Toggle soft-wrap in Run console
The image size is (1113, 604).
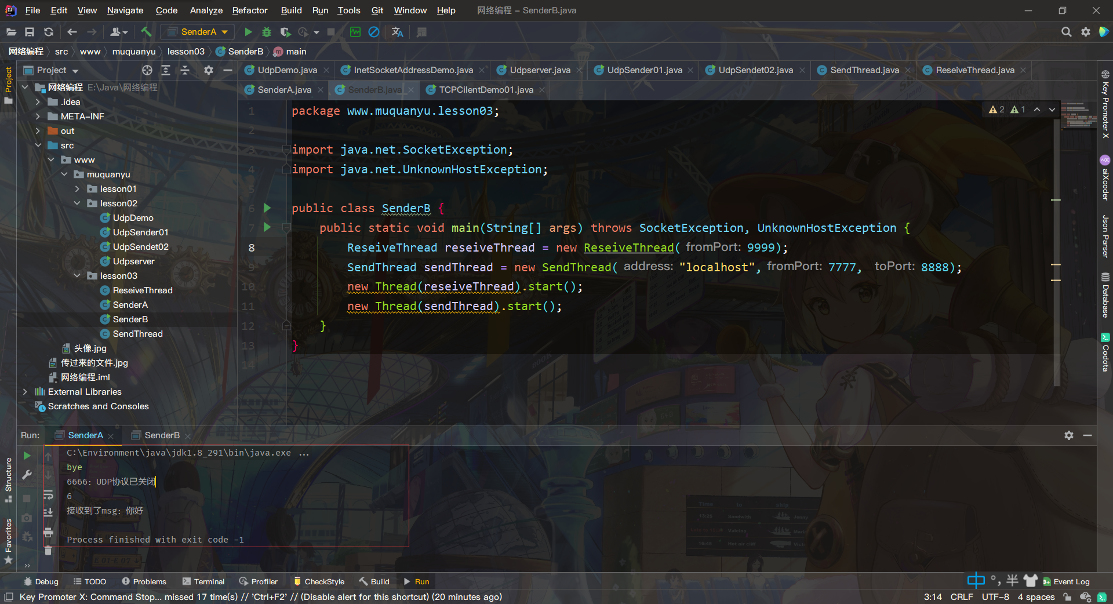[48, 495]
